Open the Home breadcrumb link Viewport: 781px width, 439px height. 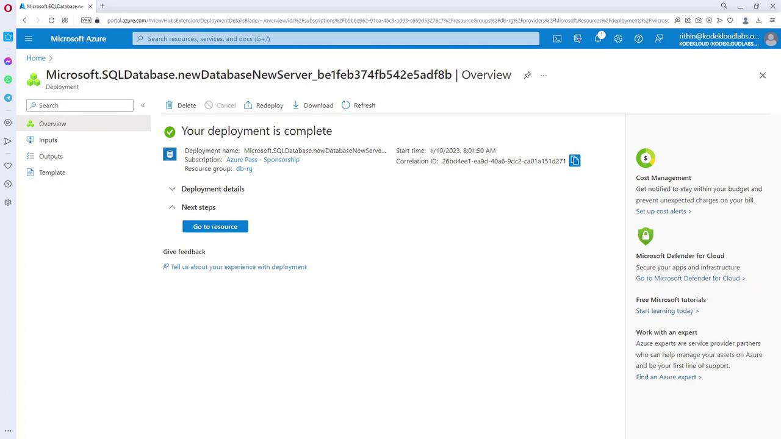(36, 58)
